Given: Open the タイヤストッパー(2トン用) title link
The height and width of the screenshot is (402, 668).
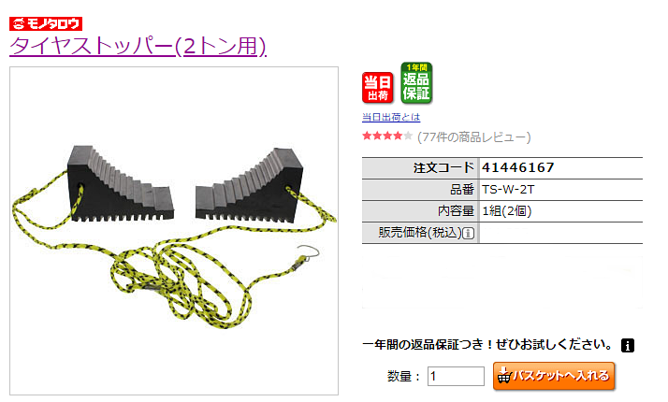Looking at the screenshot, I should pyautogui.click(x=138, y=46).
